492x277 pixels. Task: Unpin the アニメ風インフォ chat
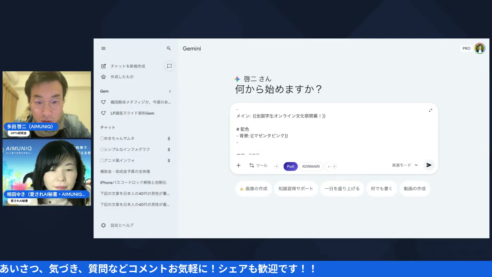(x=169, y=161)
